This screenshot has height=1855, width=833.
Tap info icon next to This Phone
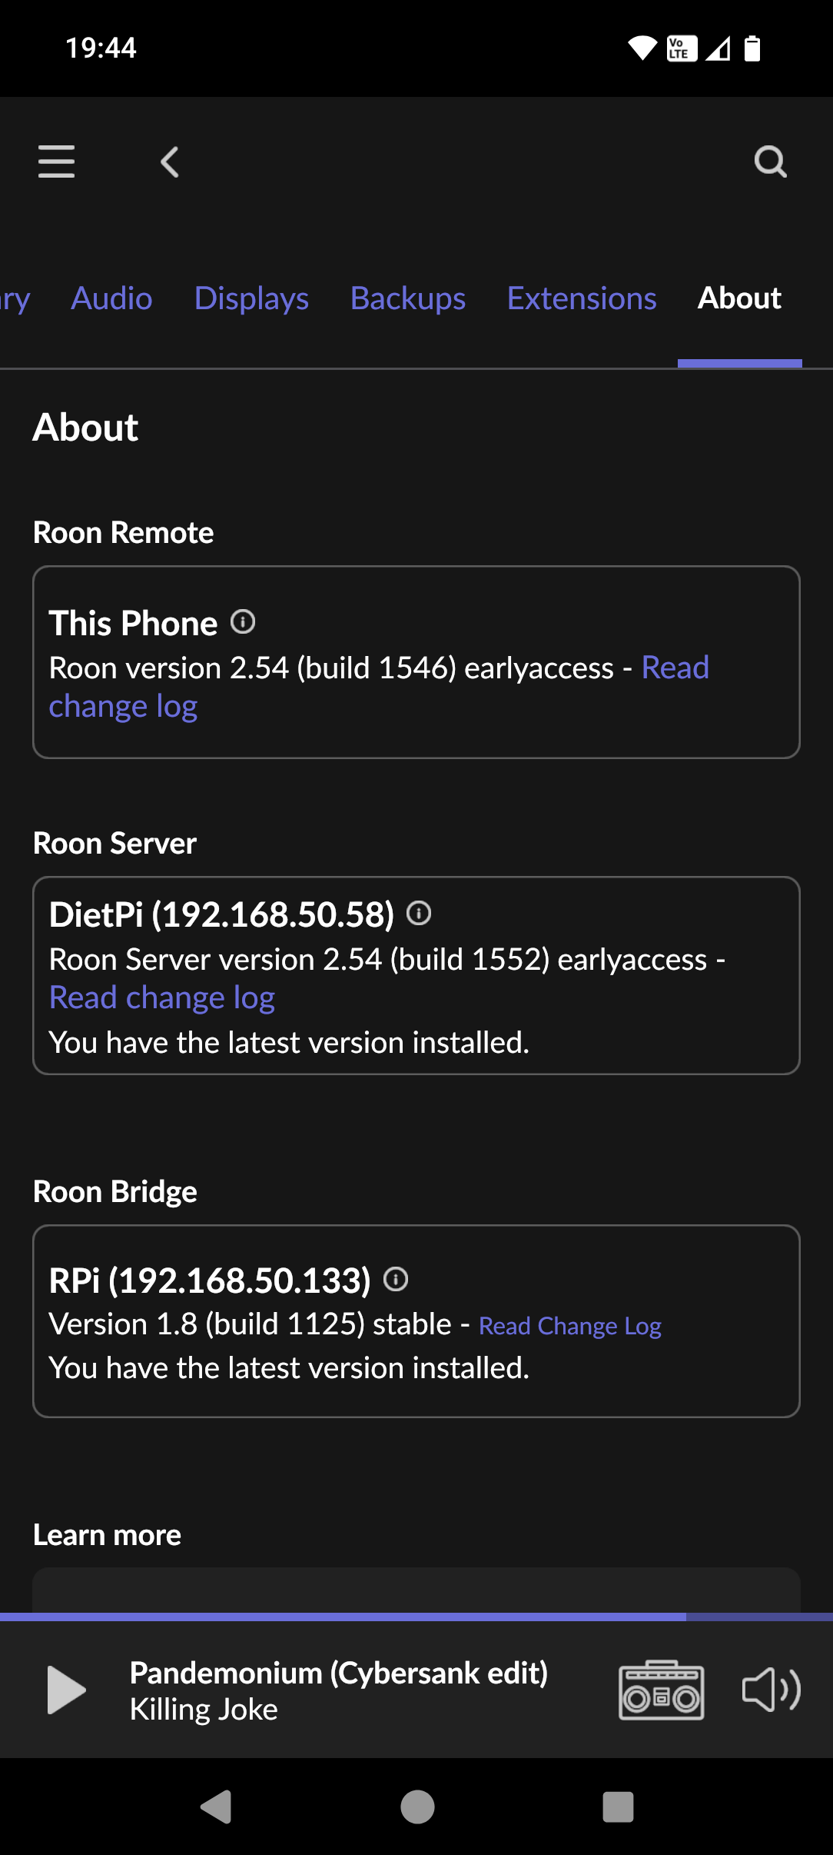click(x=243, y=621)
